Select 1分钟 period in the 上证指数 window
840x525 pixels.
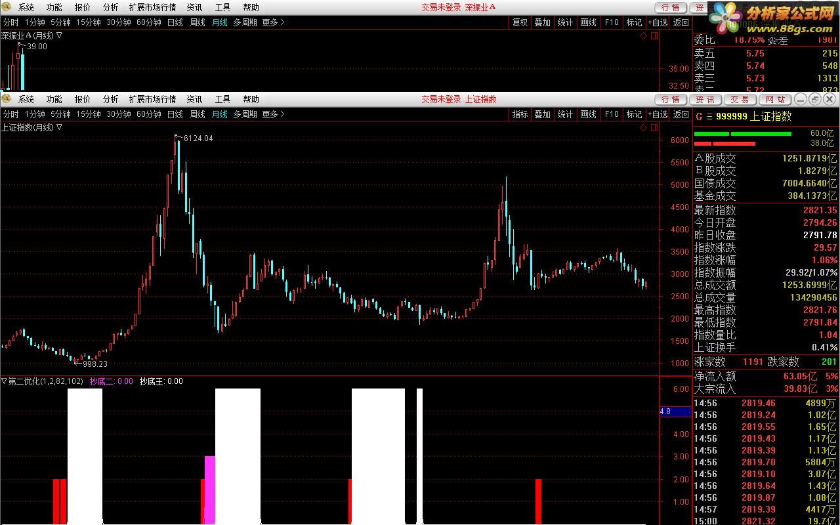(x=35, y=114)
